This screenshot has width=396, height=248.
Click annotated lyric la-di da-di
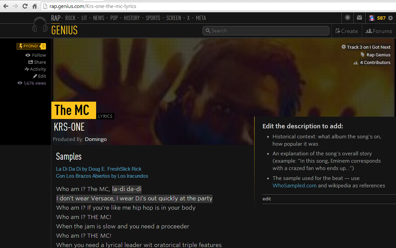(x=127, y=189)
